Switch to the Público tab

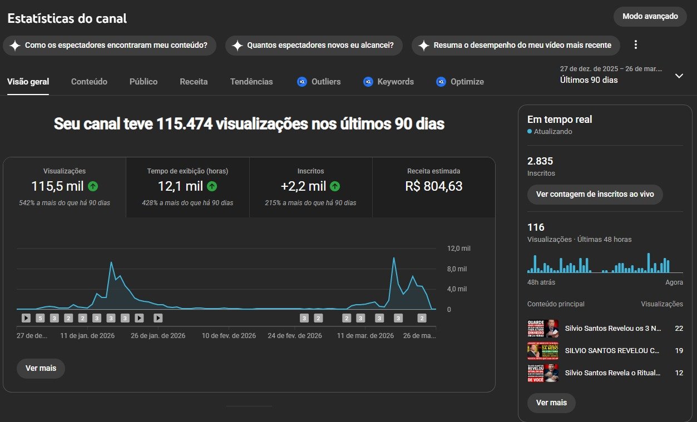[144, 82]
